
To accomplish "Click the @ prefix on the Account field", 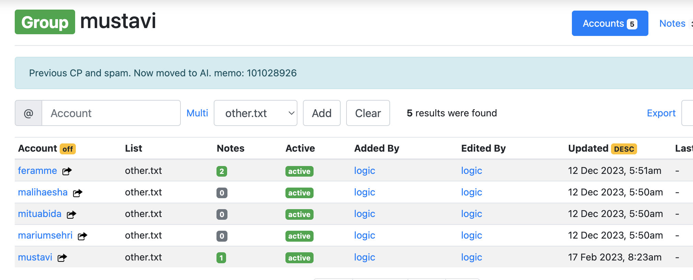I will click(x=28, y=113).
